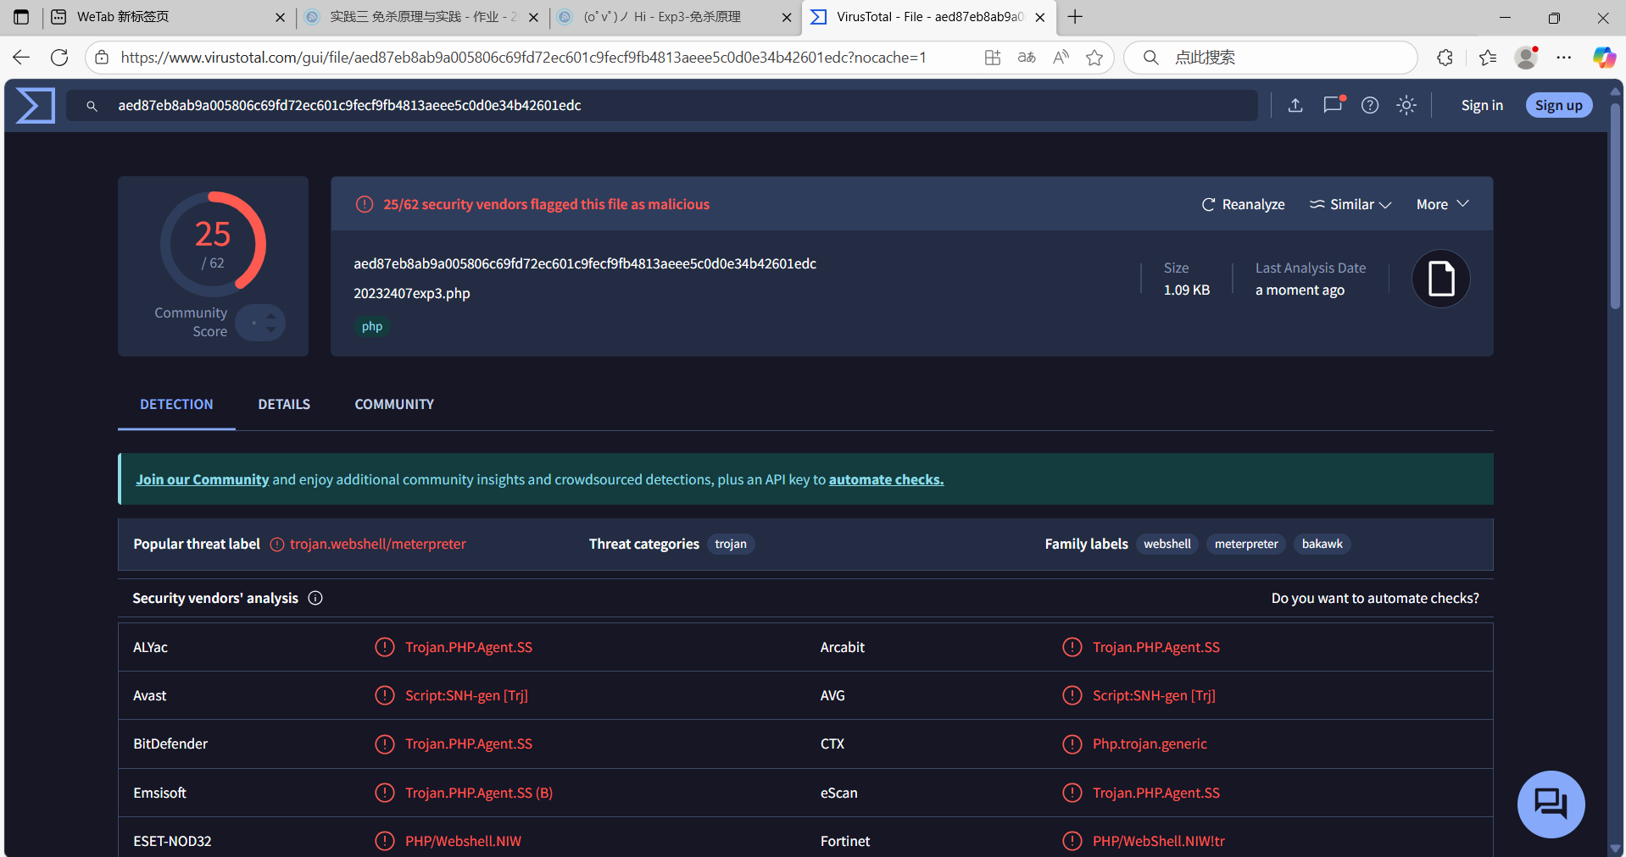
Task: Open the tab actions menu icon
Action: point(21,17)
